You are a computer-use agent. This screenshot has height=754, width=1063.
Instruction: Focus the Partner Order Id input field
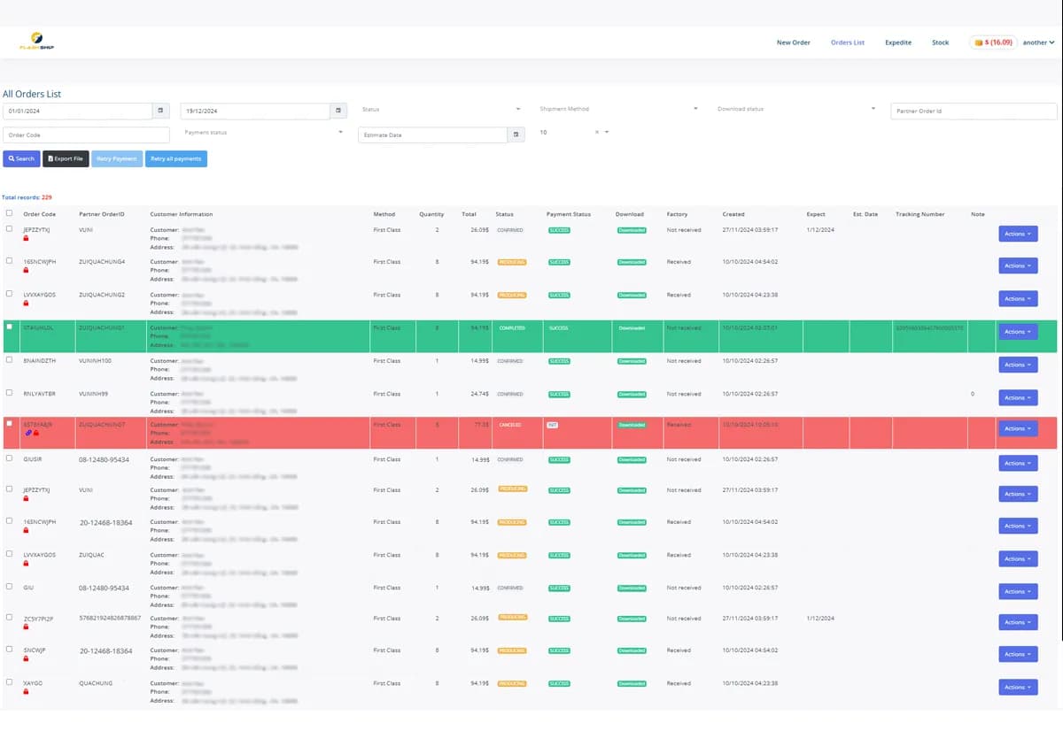[973, 112]
